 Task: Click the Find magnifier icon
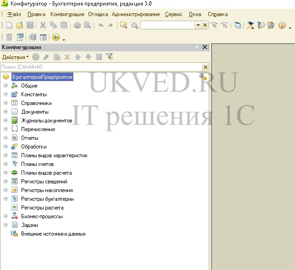[134, 25]
